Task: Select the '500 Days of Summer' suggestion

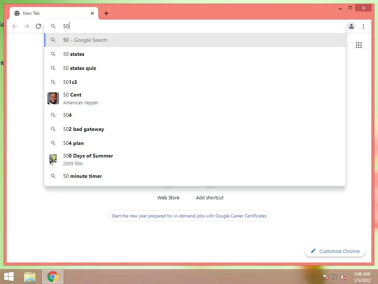Action: [195, 160]
